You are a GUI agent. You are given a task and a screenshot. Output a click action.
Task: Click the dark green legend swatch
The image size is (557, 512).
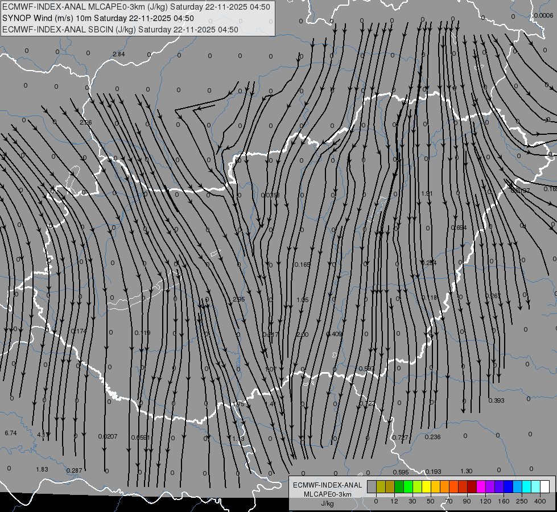click(x=399, y=486)
